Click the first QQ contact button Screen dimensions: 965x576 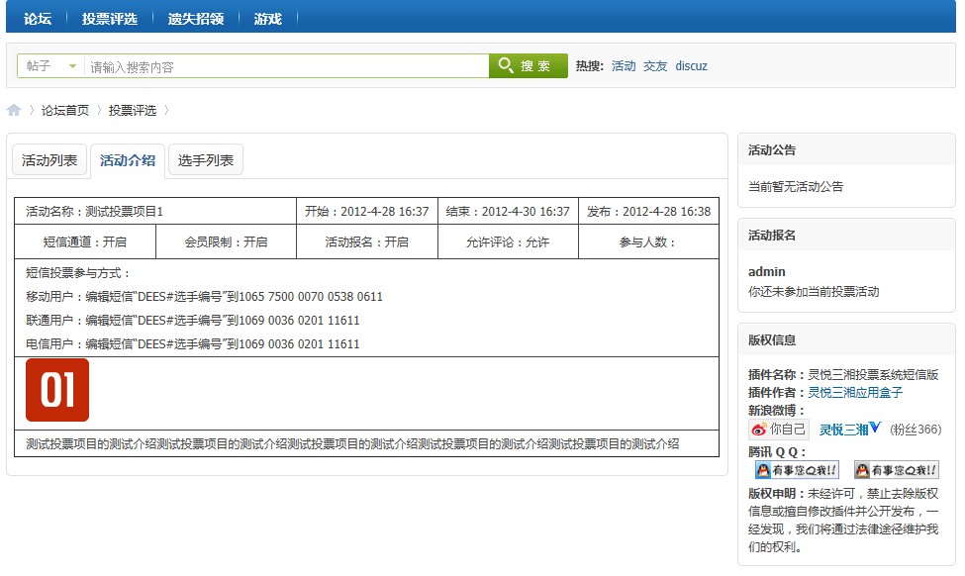click(797, 470)
